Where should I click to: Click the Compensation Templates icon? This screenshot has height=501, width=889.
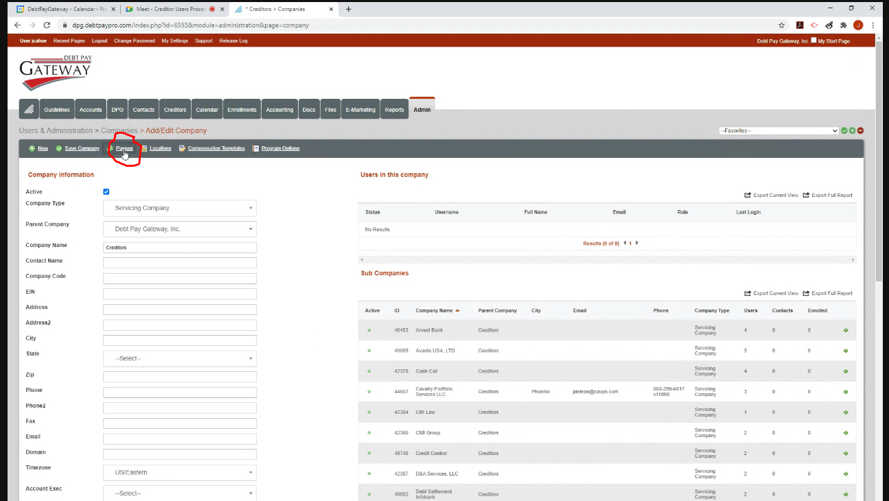coord(183,148)
